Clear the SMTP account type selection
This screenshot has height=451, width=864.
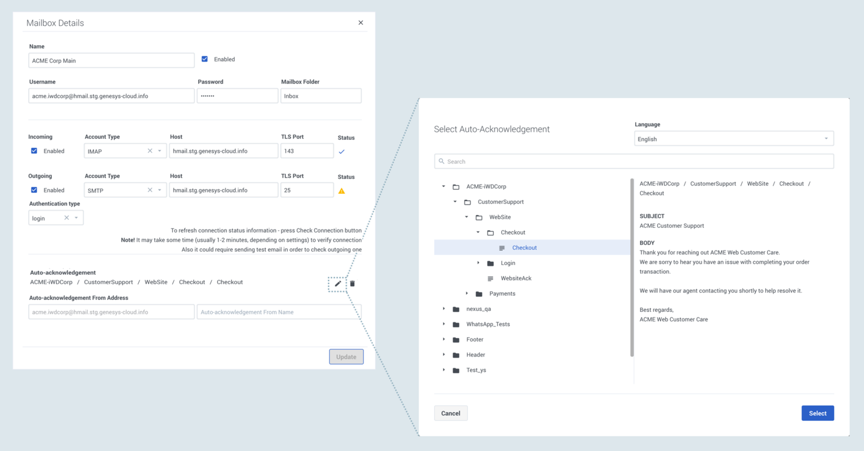pyautogui.click(x=150, y=190)
